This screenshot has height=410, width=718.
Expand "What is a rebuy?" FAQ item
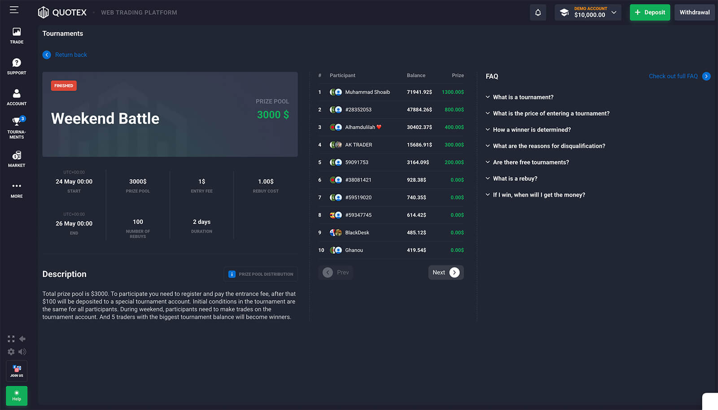[515, 179]
